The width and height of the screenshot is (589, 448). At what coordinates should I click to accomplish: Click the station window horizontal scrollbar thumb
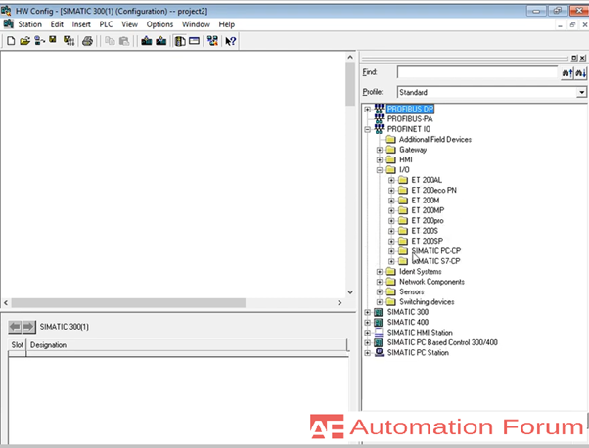pos(128,302)
